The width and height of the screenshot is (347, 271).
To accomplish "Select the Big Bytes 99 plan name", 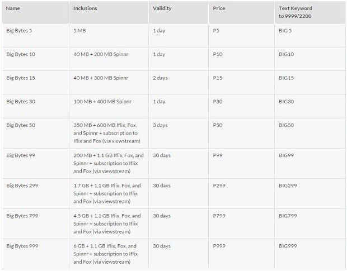I will pos(20,155).
